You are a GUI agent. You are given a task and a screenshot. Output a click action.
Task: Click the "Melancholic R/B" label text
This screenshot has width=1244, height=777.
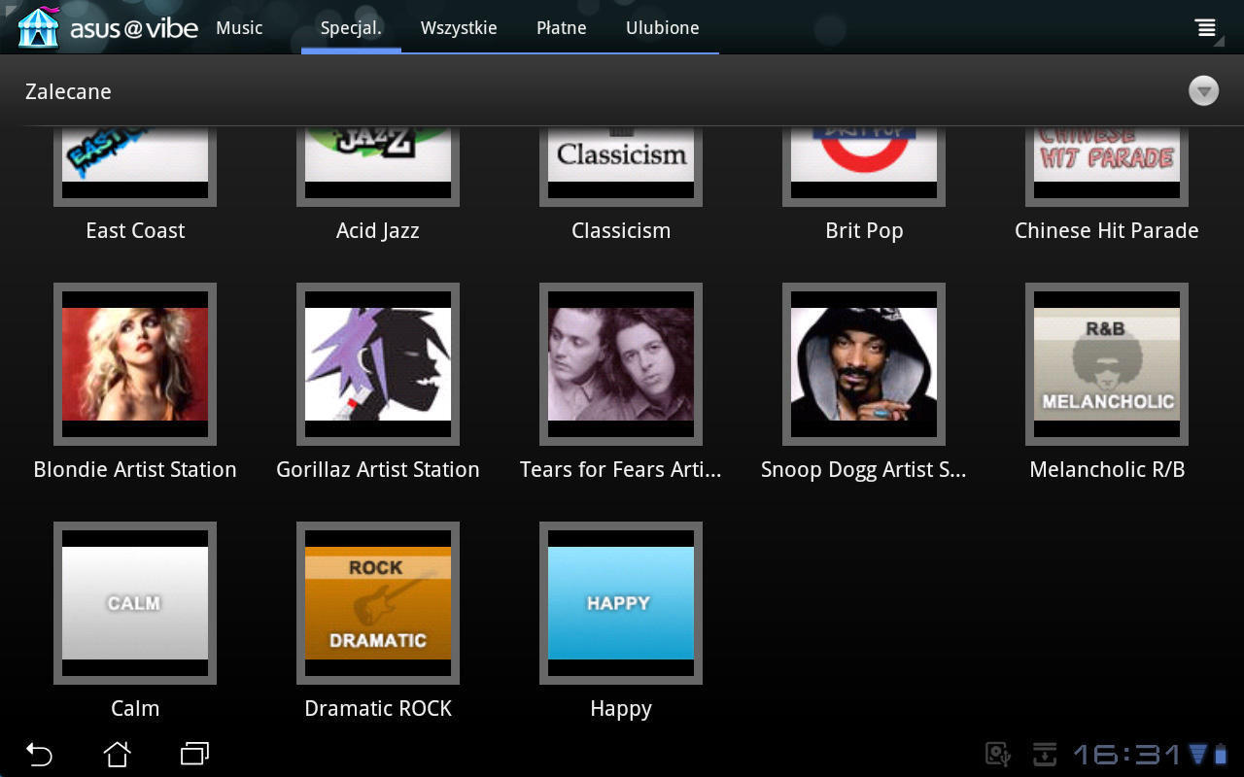pos(1107,470)
